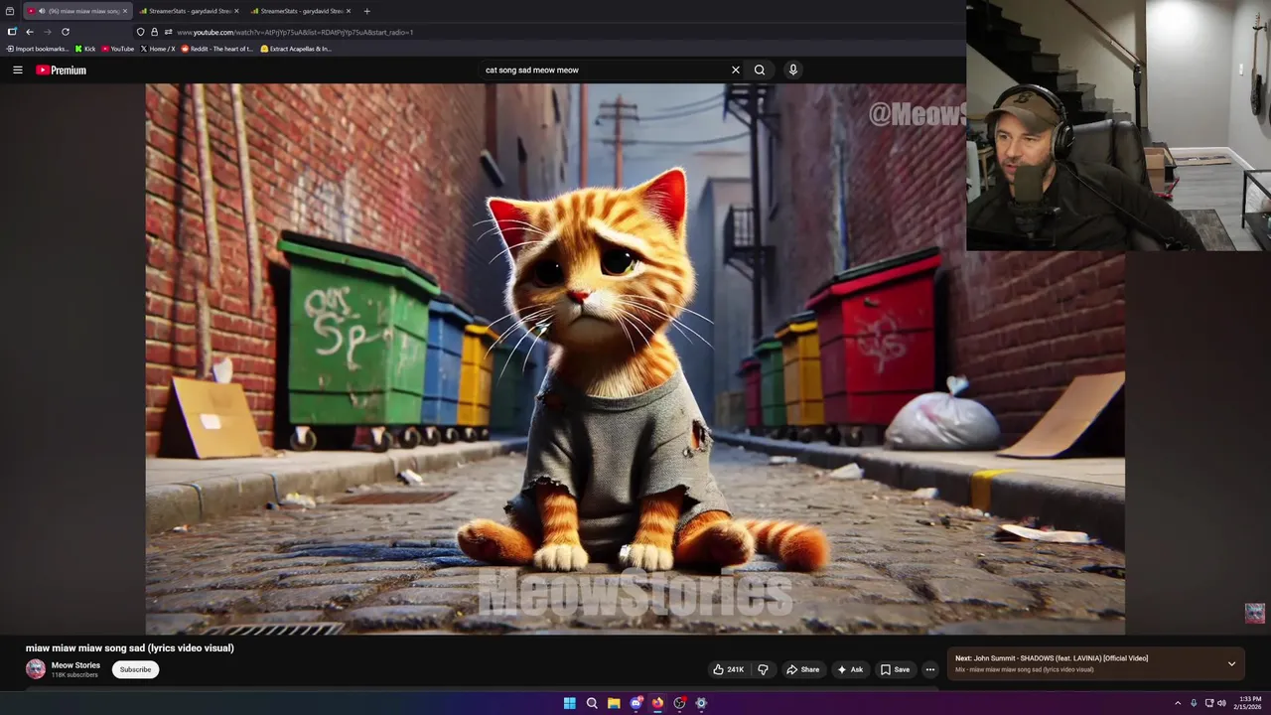Image resolution: width=1271 pixels, height=715 pixels.
Task: Open the Kick bookmark
Action: pyautogui.click(x=85, y=49)
